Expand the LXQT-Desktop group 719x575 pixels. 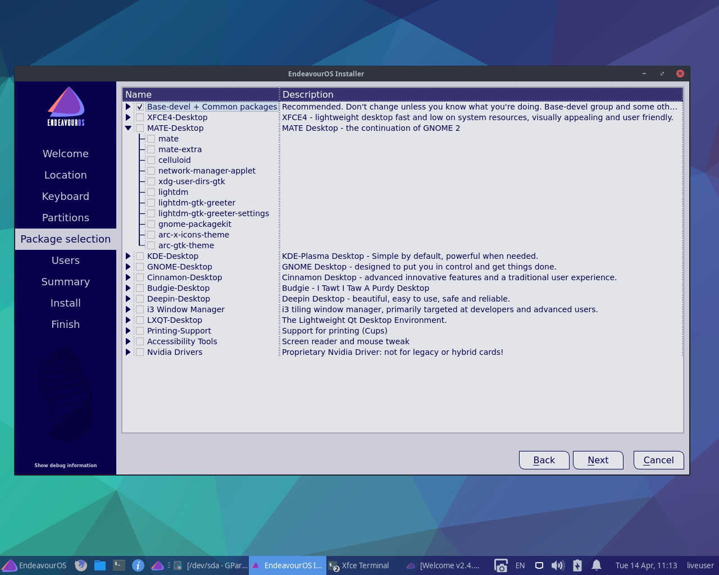(128, 320)
